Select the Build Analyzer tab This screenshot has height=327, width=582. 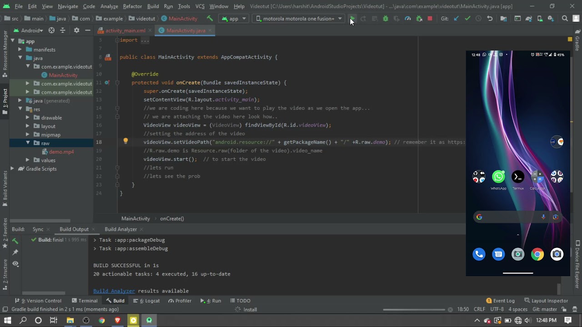[x=120, y=229]
